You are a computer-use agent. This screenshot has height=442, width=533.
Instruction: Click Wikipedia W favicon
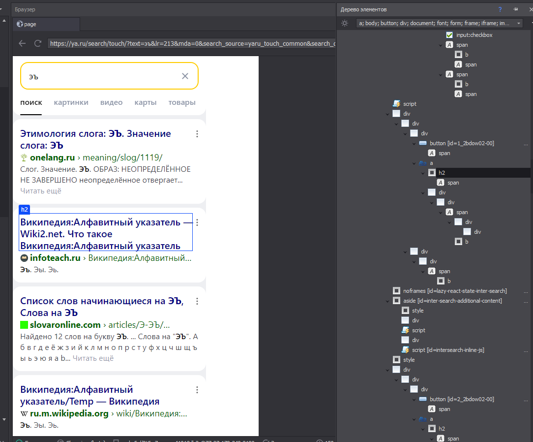coord(24,414)
